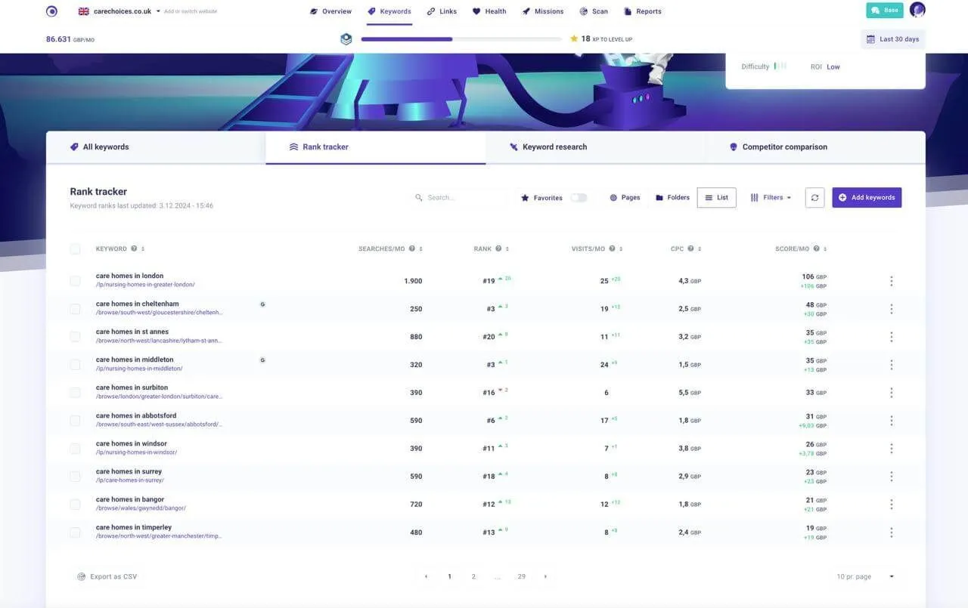
Task: Switch to Pages view
Action: click(625, 198)
